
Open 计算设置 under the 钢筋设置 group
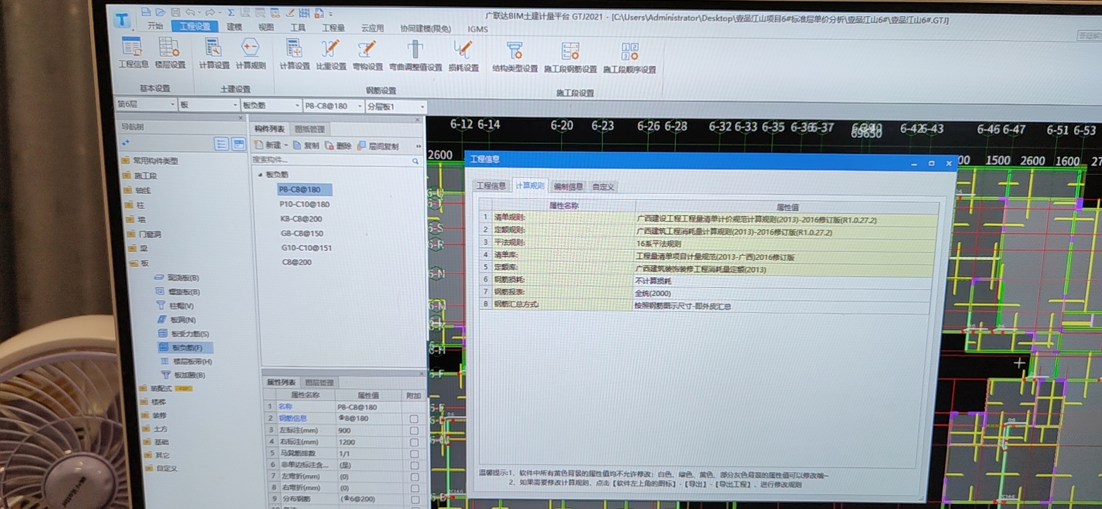[x=294, y=55]
